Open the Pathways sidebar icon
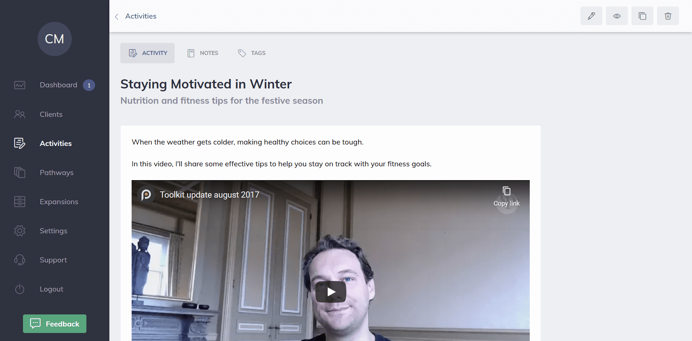 pyautogui.click(x=20, y=173)
